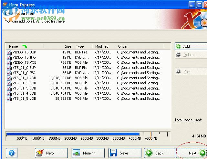Select the VTS_01_2.VOB file name
Screen dimensions: 207x159
coord(24,83)
